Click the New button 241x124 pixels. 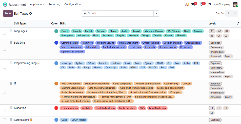pyautogui.click(x=8, y=13)
